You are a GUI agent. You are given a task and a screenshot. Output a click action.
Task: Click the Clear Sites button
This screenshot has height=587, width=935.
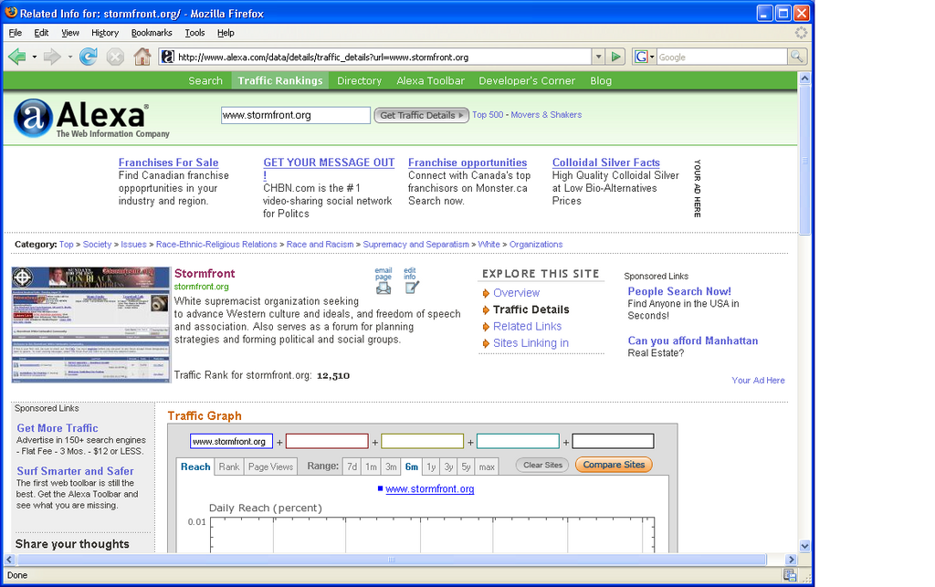point(542,465)
